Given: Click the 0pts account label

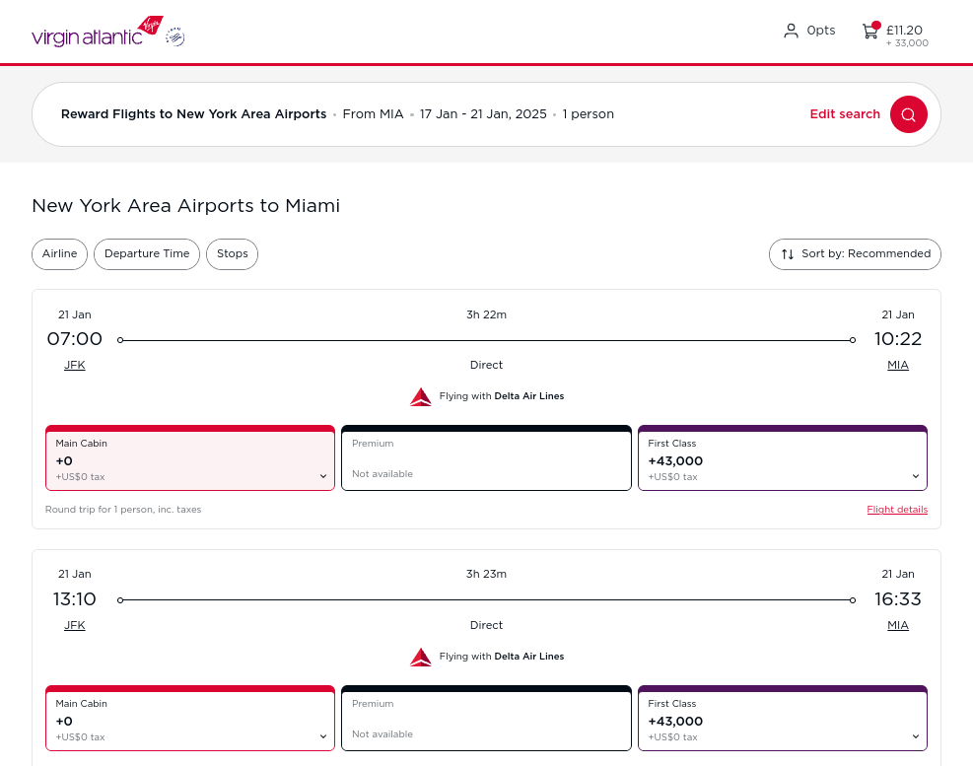Looking at the screenshot, I should pos(821,31).
